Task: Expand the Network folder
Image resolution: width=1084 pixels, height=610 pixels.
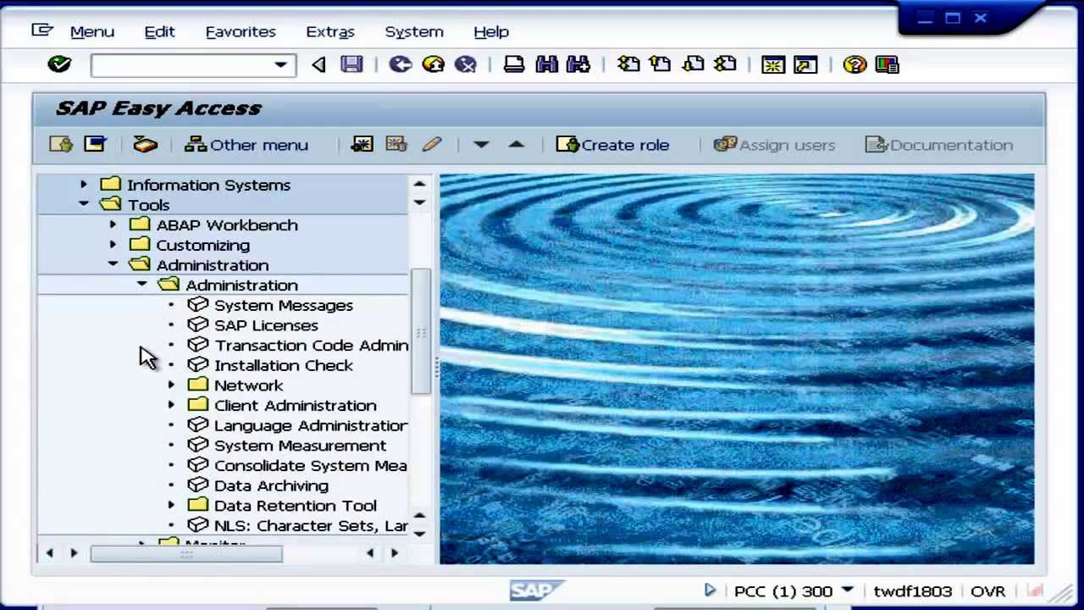Action: [x=171, y=385]
